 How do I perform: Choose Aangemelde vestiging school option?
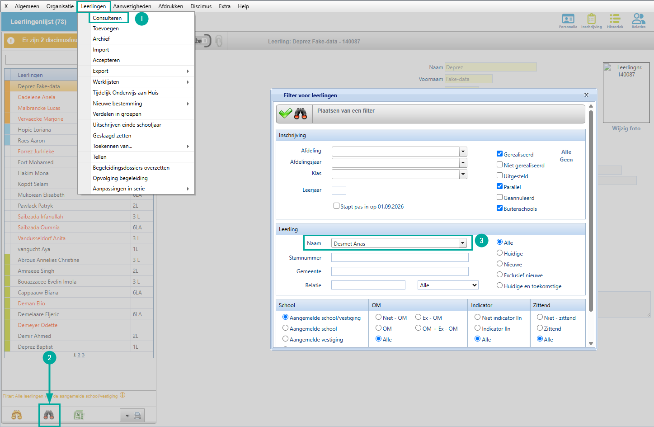pyautogui.click(x=285, y=339)
